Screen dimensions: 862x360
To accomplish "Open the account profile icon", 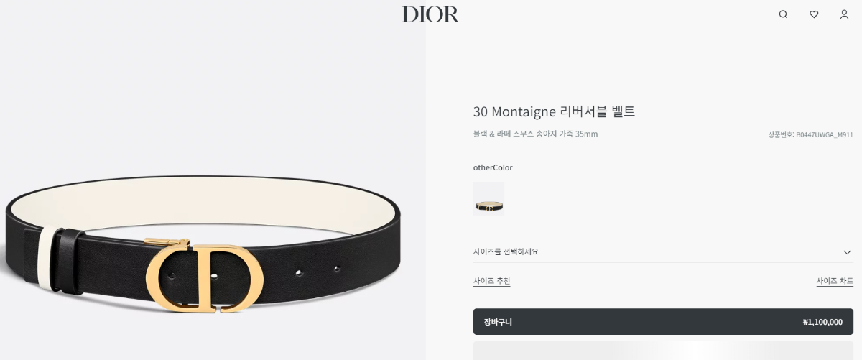I will [844, 14].
